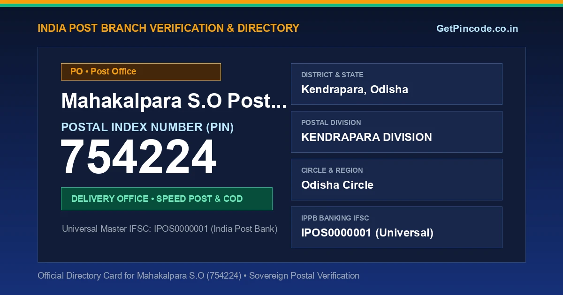Screen dimensions: 563x295
Task: Click the POSTAL DIVISION label
Action: click(331, 123)
